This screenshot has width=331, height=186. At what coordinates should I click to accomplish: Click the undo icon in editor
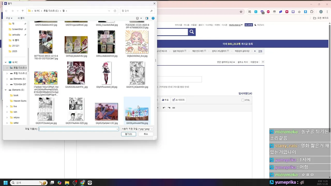164,108
